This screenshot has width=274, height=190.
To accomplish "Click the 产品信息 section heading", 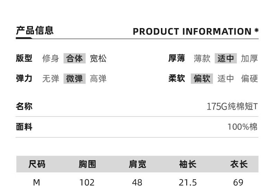I will tap(35, 31).
